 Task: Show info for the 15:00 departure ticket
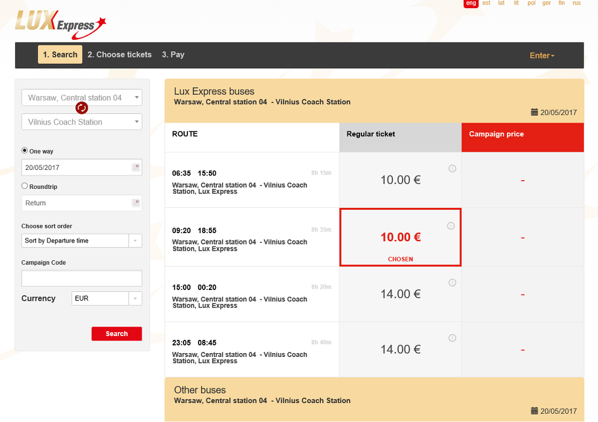tap(452, 282)
